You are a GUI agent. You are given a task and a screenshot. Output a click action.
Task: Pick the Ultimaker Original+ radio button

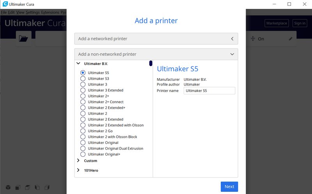click(x=83, y=154)
